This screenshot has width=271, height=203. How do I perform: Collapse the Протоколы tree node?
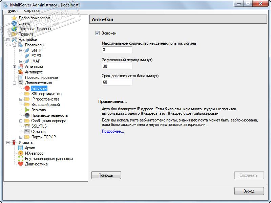point(14,45)
